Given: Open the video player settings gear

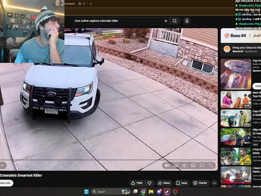Looking at the screenshot, I should click(184, 165).
